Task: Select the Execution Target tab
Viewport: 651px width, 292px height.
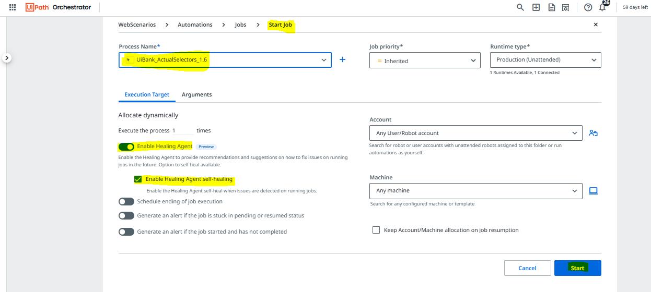Action: [147, 94]
